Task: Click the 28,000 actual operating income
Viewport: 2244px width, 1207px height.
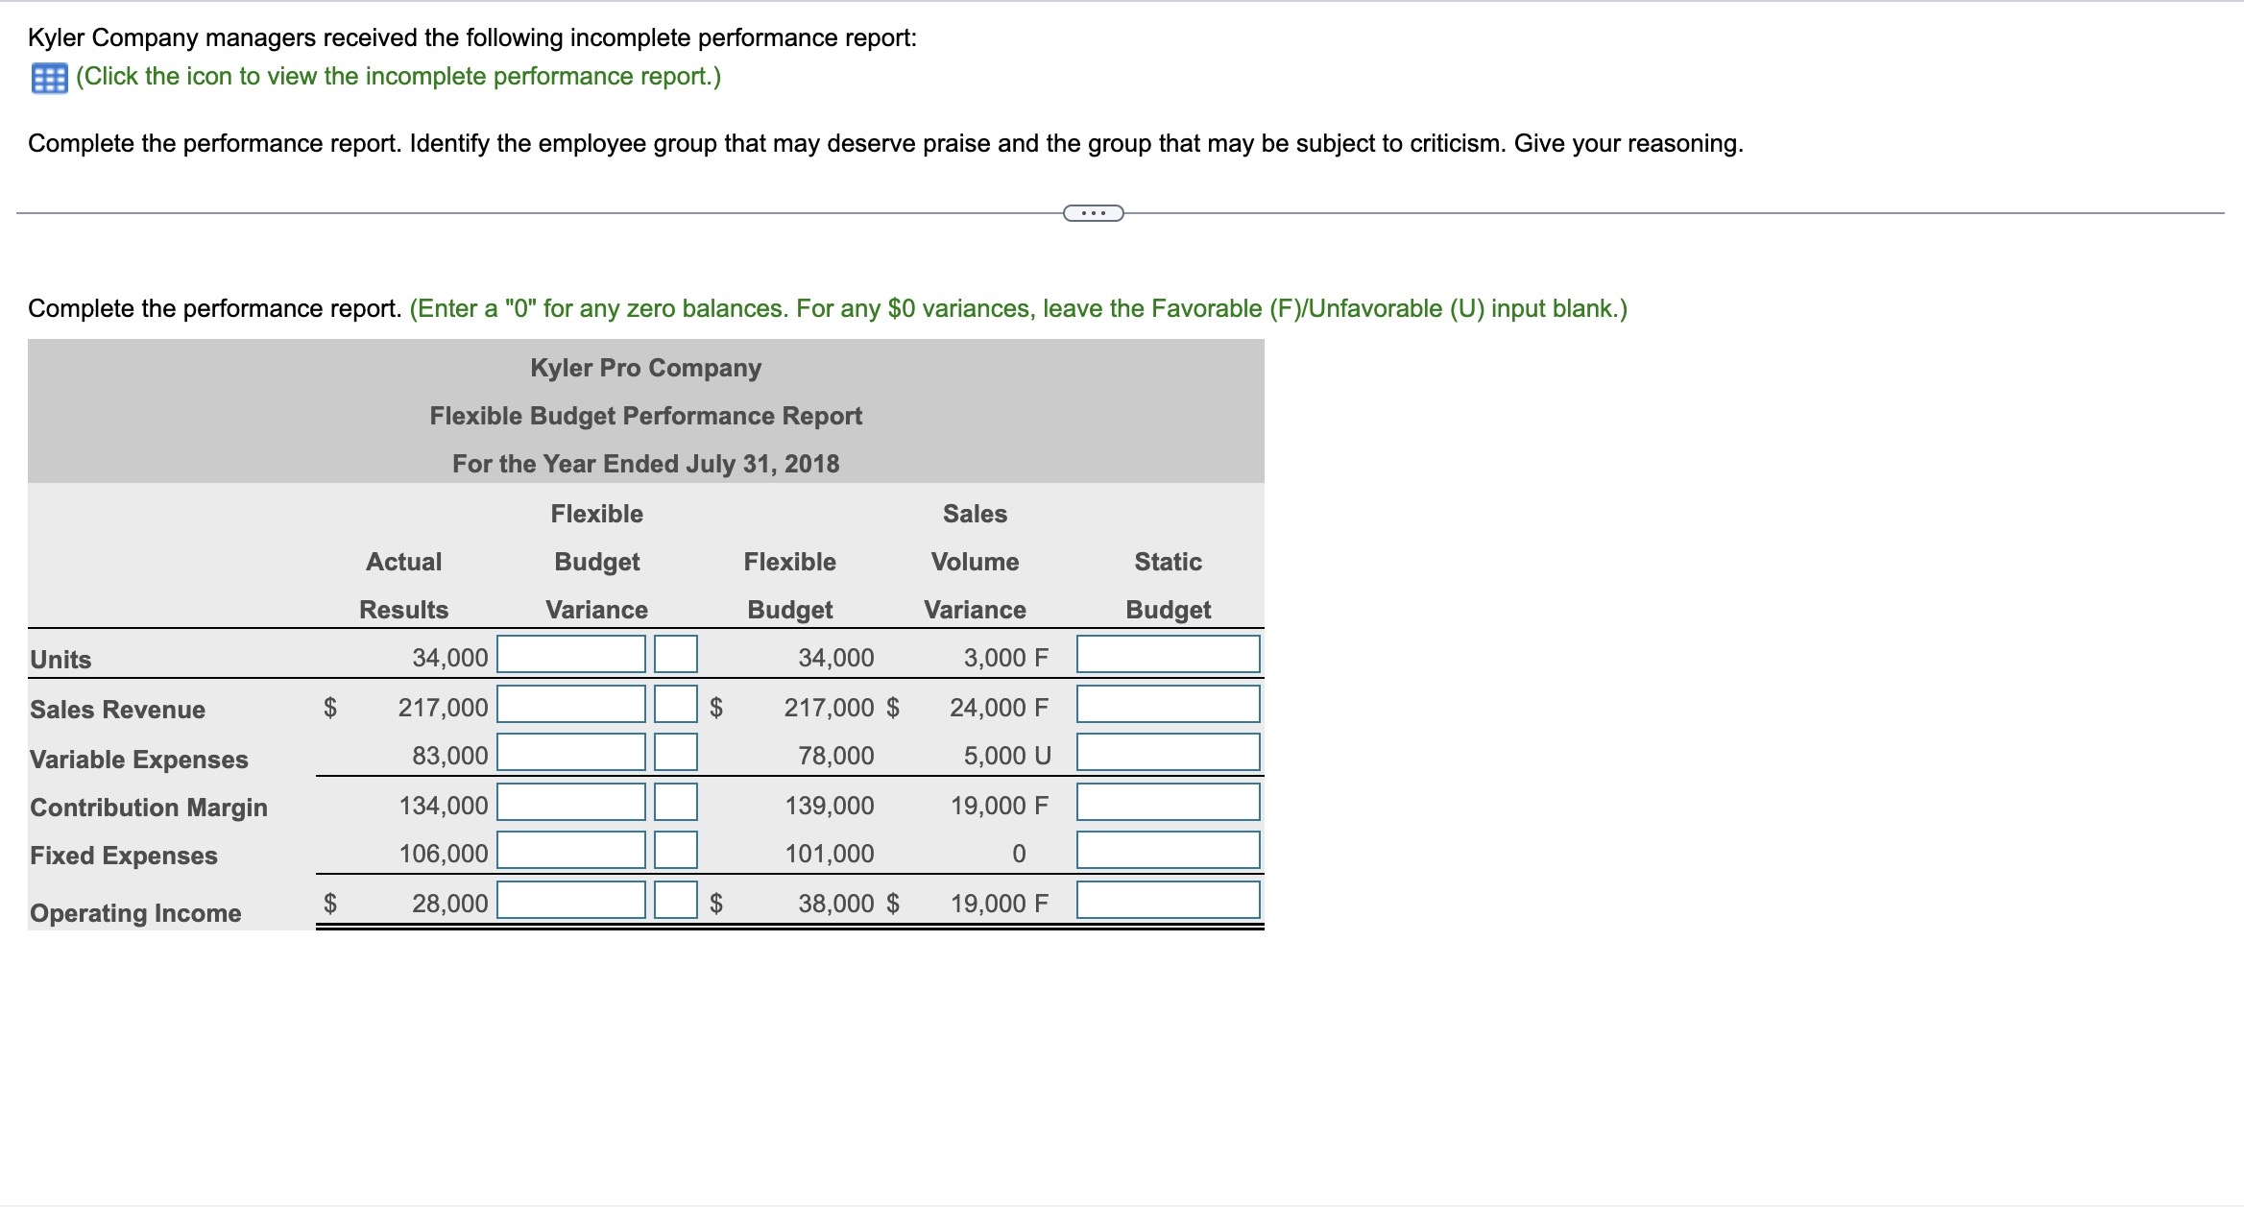Action: (x=450, y=905)
